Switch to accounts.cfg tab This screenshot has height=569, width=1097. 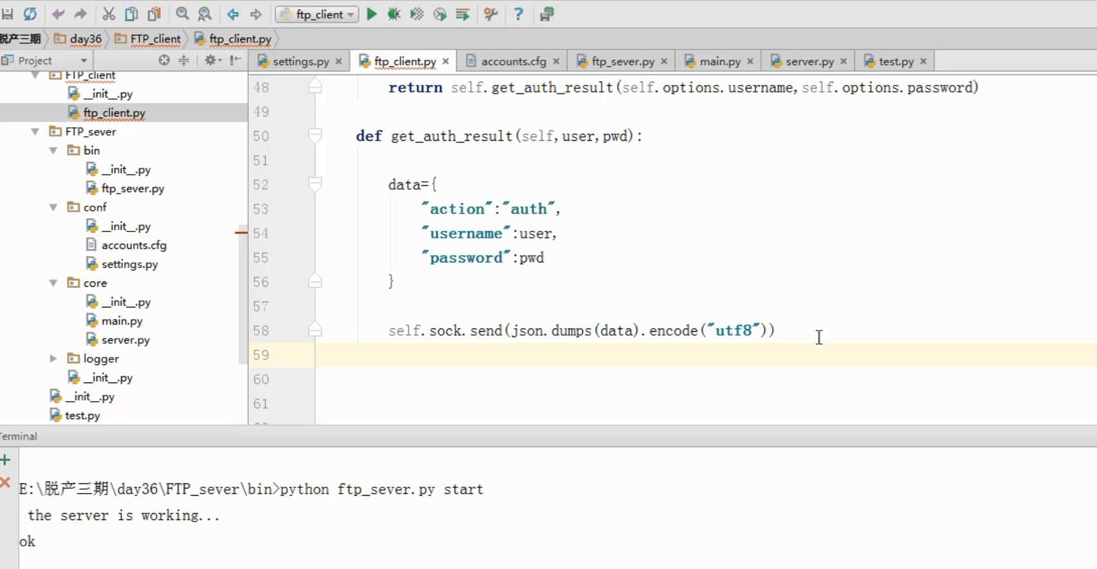pos(513,61)
